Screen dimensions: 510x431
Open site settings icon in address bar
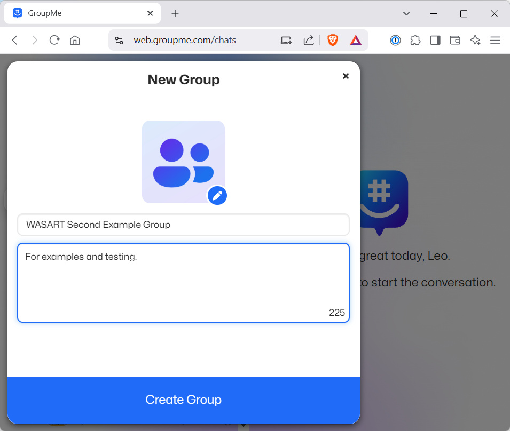119,41
